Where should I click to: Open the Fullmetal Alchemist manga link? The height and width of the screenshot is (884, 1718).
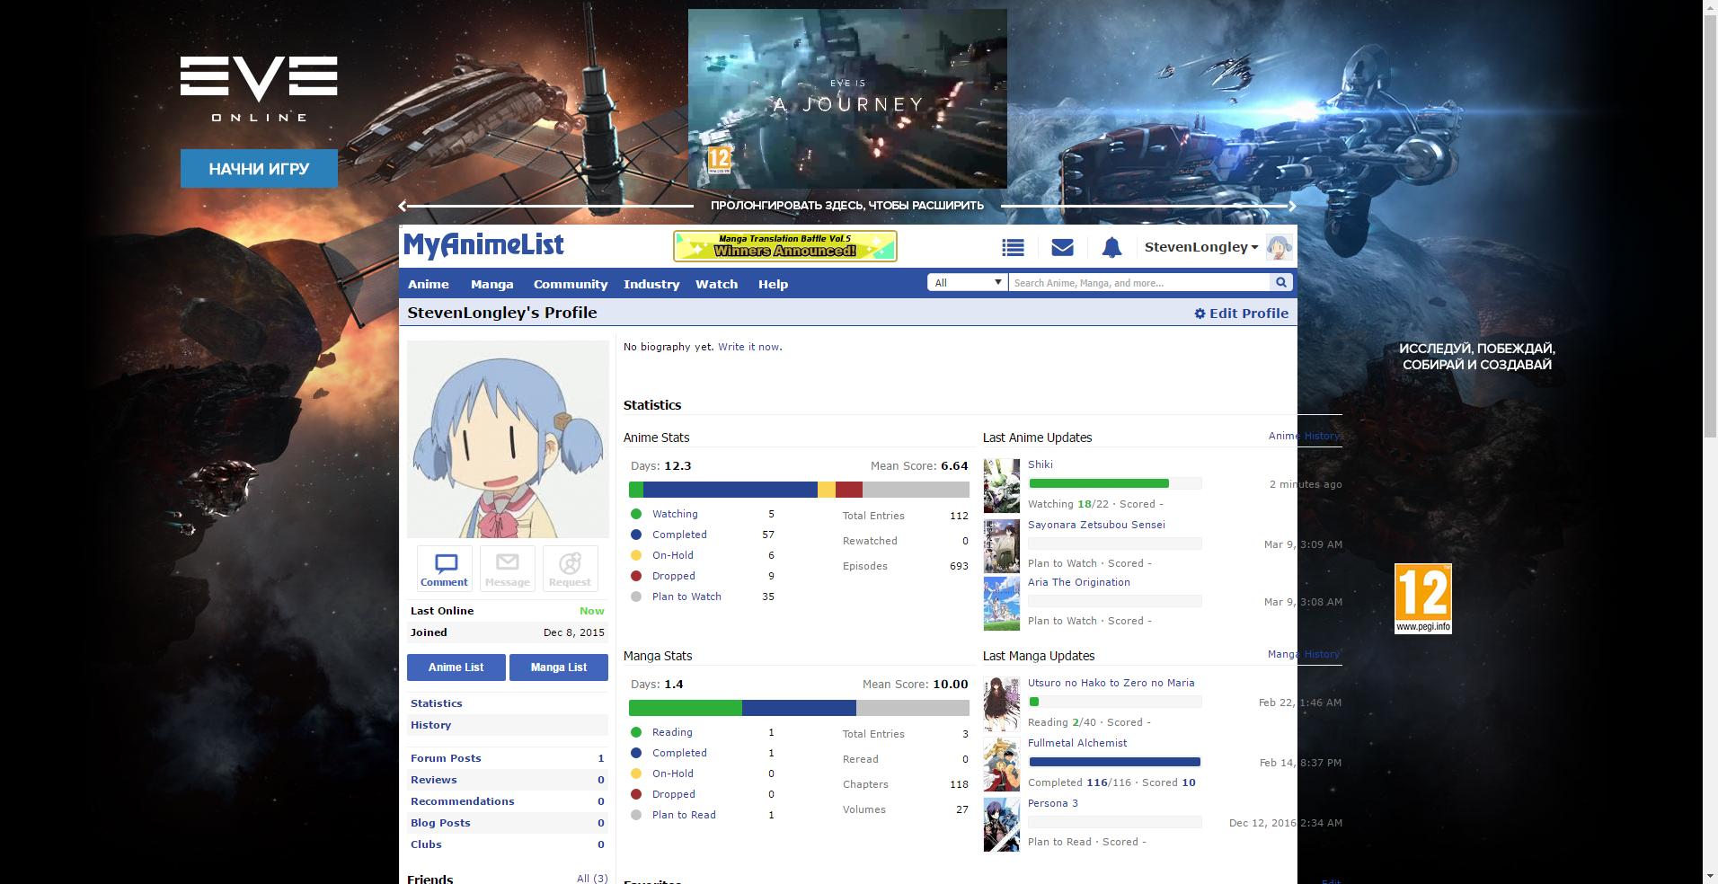point(1077,743)
